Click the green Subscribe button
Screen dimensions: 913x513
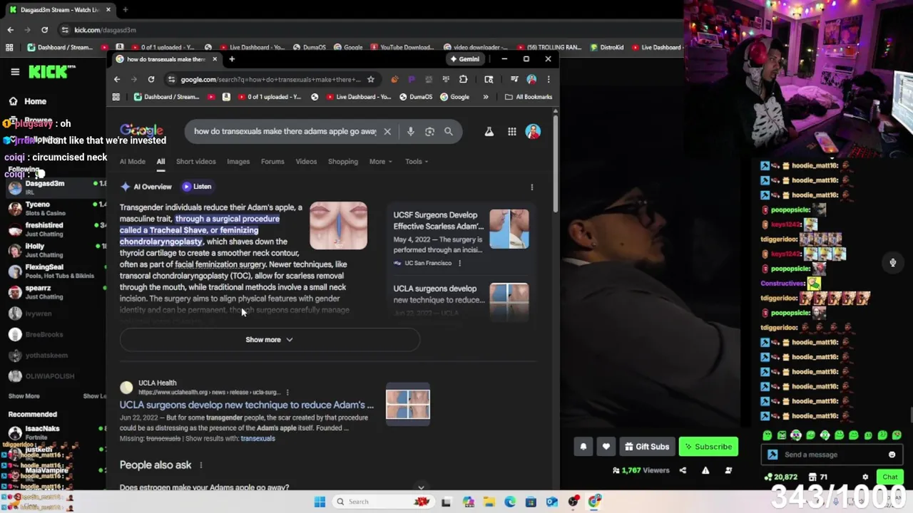pyautogui.click(x=708, y=447)
